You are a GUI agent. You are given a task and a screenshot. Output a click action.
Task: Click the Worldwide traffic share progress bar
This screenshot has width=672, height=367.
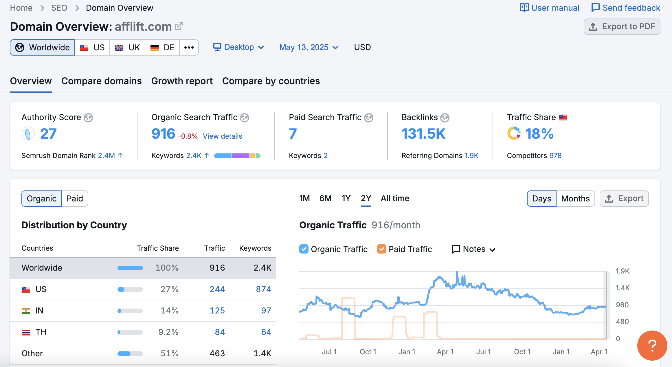click(130, 268)
